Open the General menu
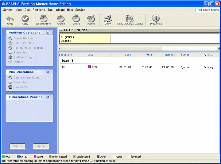This screenshot has height=164, width=221. 8,10
